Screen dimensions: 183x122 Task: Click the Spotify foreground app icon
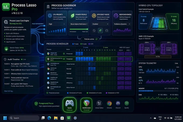point(127,103)
